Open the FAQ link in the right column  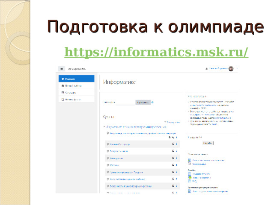[x=194, y=181]
